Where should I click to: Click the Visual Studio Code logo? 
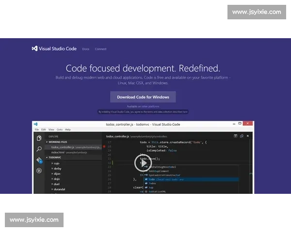pyautogui.click(x=54, y=49)
